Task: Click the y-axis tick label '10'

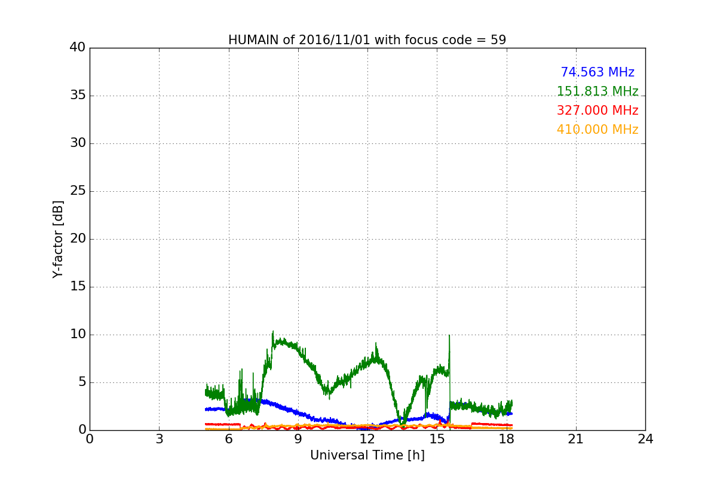Action: tap(78, 335)
